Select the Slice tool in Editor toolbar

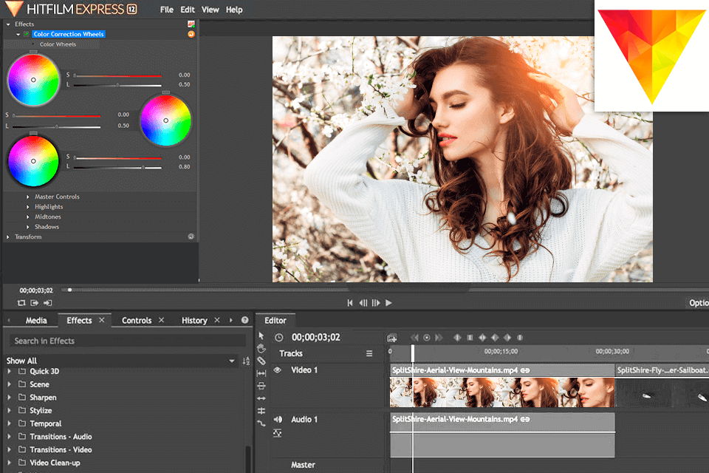pyautogui.click(x=261, y=361)
